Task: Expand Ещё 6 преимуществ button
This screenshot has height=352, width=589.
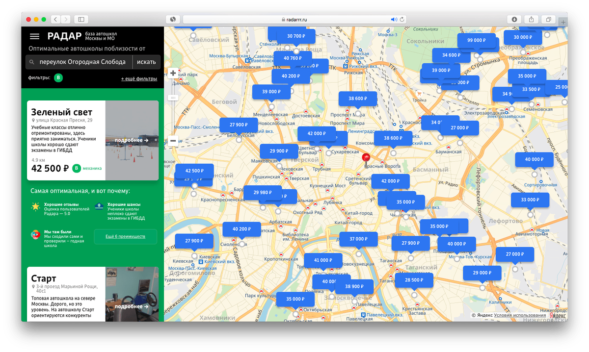Action: pos(126,236)
